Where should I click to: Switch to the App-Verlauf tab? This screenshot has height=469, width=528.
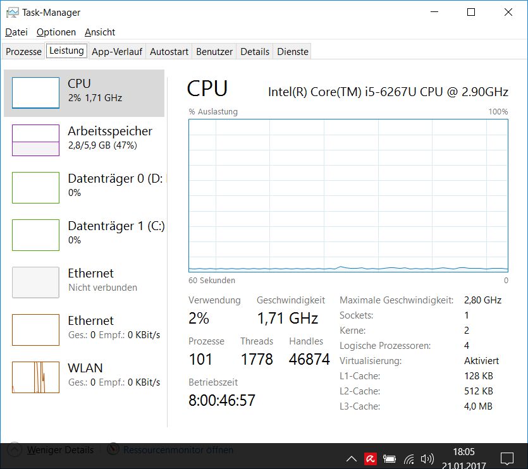click(117, 51)
